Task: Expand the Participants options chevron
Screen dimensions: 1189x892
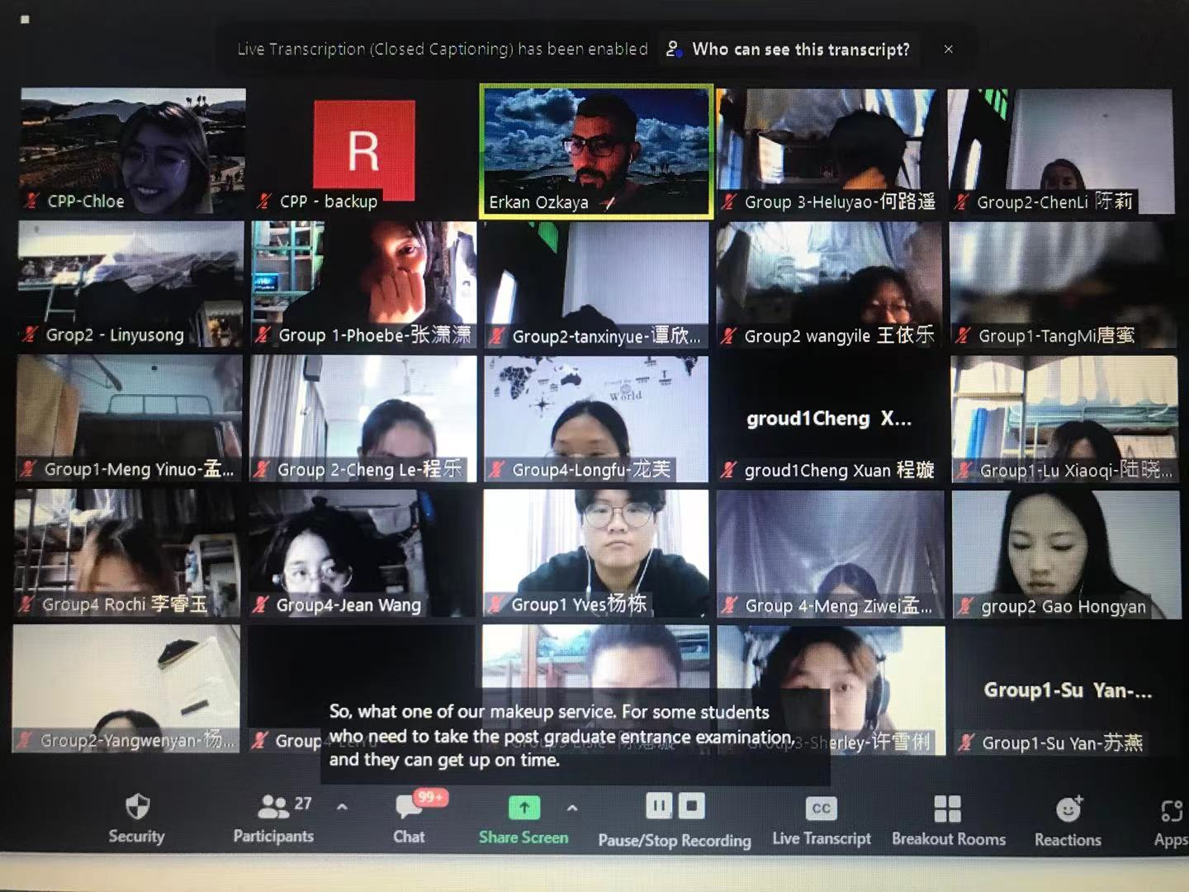Action: point(342,807)
